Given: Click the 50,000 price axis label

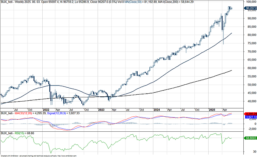Looking at the screenshot, I should [252, 85].
